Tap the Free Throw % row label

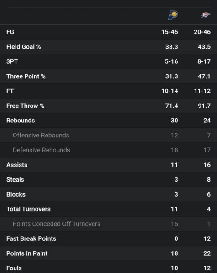25,106
